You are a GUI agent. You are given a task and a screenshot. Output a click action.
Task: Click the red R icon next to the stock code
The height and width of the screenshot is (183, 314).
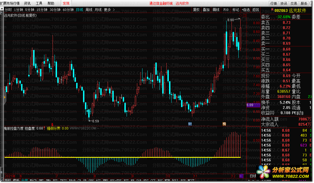(x=272, y=10)
